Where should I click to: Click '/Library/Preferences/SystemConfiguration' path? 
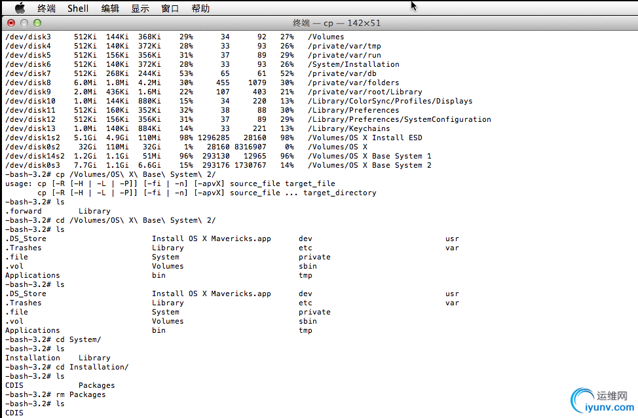(399, 119)
